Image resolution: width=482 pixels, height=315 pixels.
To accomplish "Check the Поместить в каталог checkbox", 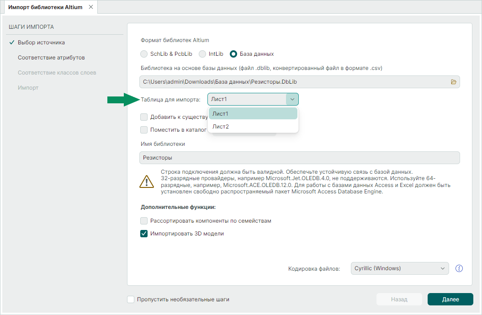I will tap(144, 130).
